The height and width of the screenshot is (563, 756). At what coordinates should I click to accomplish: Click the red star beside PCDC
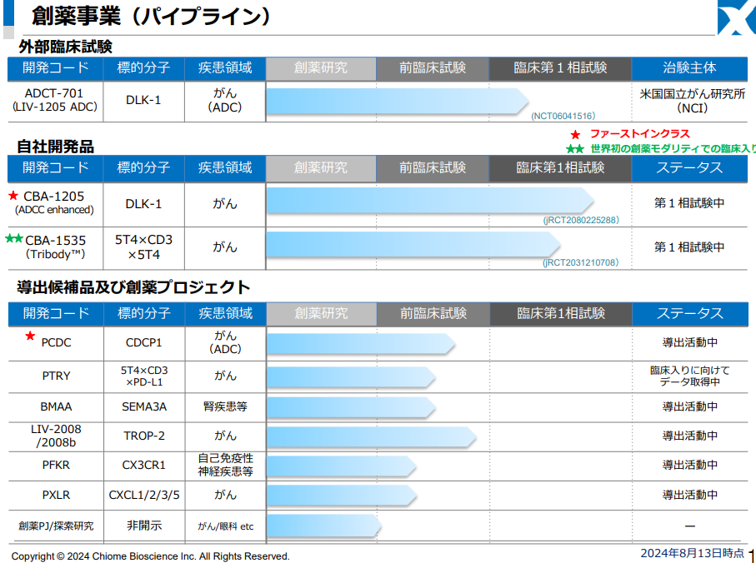pos(30,336)
